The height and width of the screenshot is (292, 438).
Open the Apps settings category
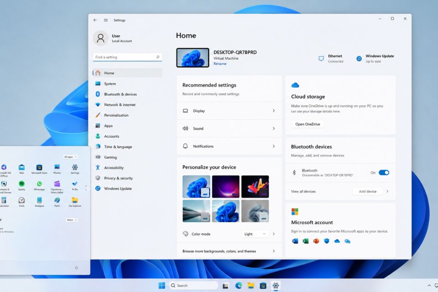click(x=127, y=126)
